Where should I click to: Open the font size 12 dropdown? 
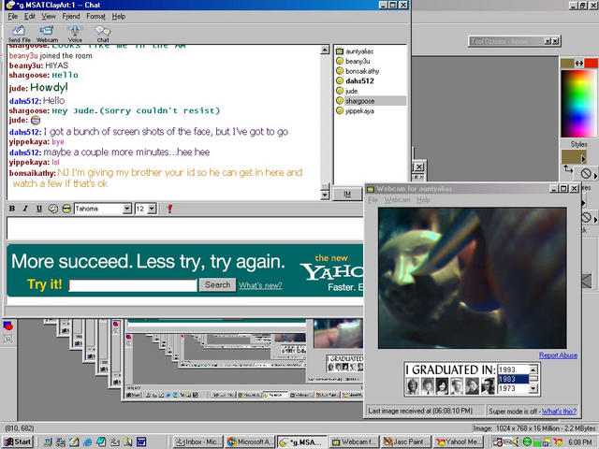pos(152,209)
